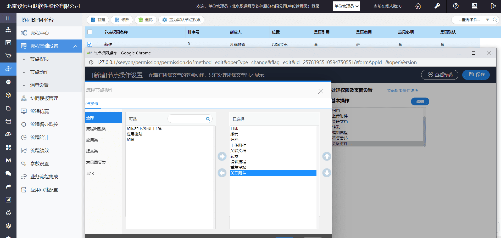The width and height of the screenshot is (501, 238).
Task: Open the stacked layers sidebar icon
Action: tap(8, 121)
